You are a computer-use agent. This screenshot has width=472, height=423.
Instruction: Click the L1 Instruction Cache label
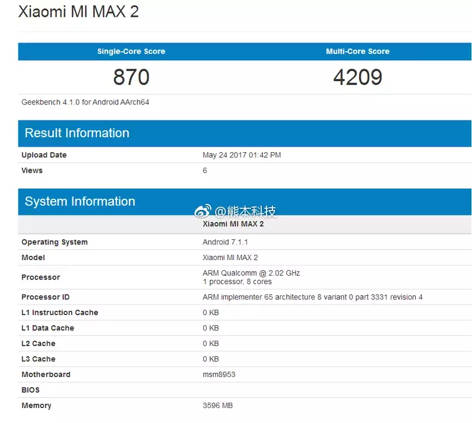tap(60, 313)
